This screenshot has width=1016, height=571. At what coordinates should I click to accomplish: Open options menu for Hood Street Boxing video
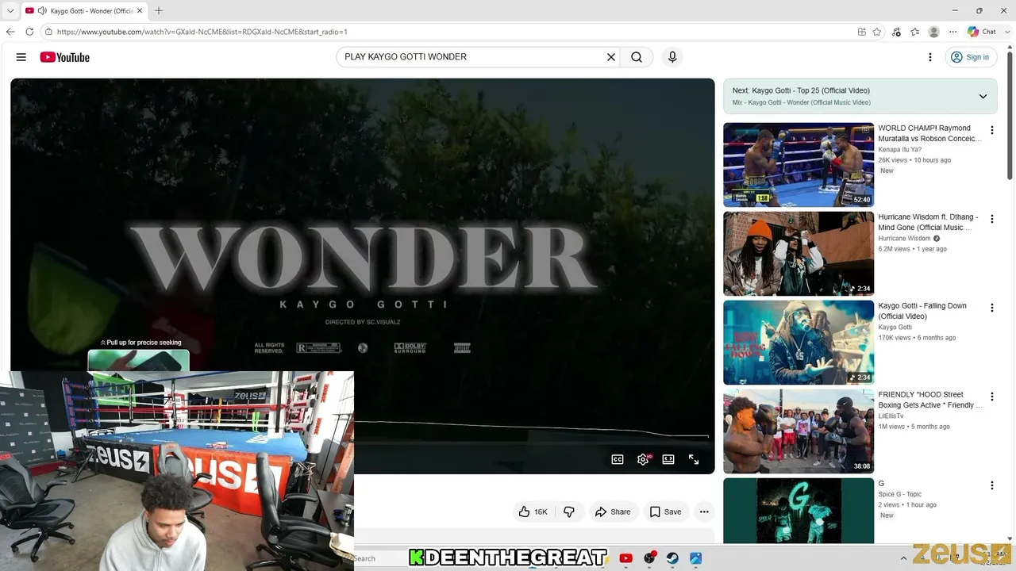(991, 397)
